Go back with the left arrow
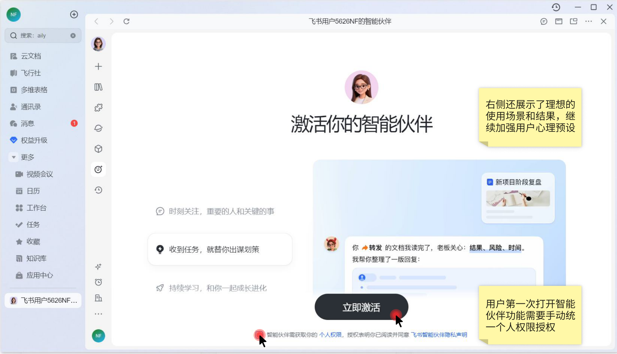Viewport: 617px width, 354px height. (x=96, y=21)
